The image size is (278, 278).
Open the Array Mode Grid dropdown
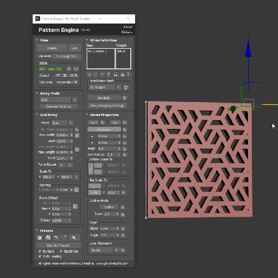pos(59,100)
